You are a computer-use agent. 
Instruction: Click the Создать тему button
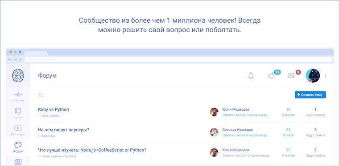tap(310, 95)
